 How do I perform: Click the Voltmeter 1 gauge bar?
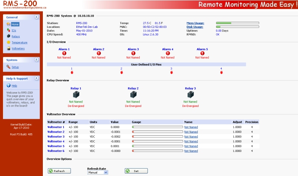point(157,127)
